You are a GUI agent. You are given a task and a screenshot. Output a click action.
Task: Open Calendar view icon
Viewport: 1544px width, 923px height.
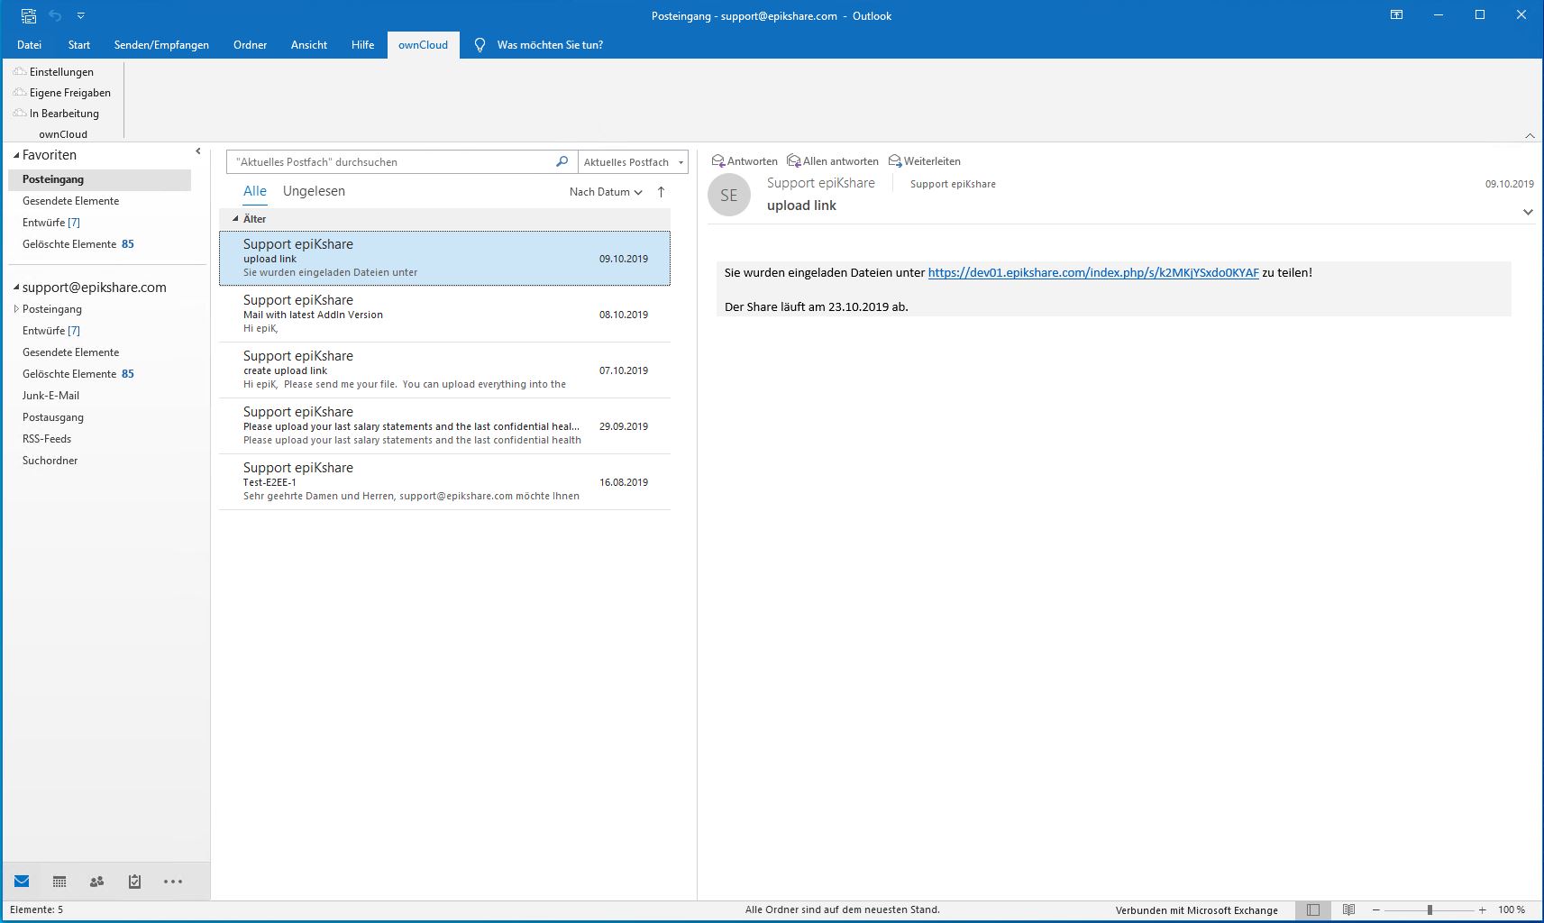coord(59,882)
